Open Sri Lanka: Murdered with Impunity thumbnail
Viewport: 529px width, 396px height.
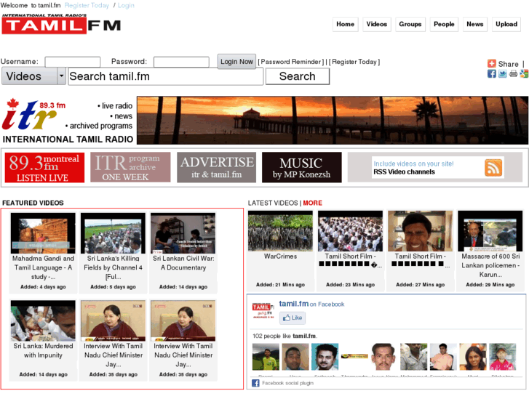pos(43,320)
